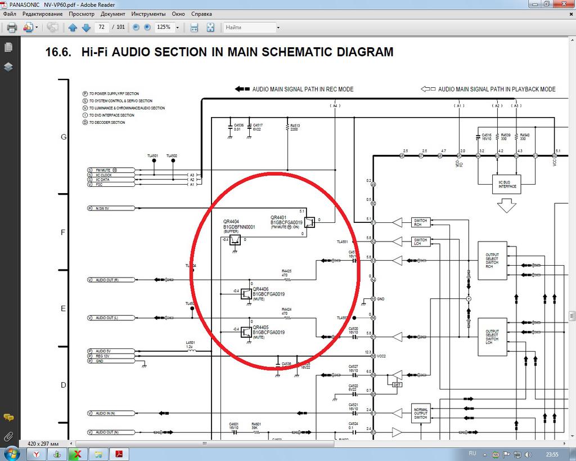Image resolution: width=576 pixels, height=461 pixels.
Task: Click the QR4401 label in schematic
Action: tap(278, 218)
